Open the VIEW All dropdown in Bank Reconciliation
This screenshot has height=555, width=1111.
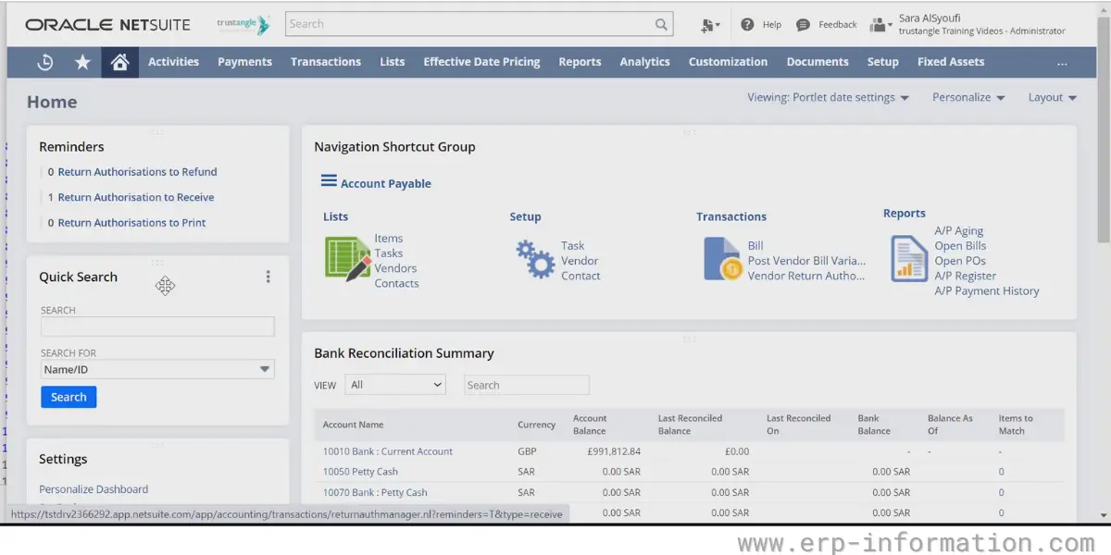(395, 385)
